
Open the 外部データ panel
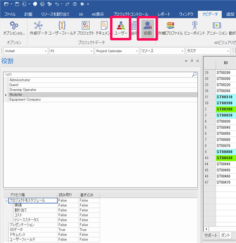[38, 28]
